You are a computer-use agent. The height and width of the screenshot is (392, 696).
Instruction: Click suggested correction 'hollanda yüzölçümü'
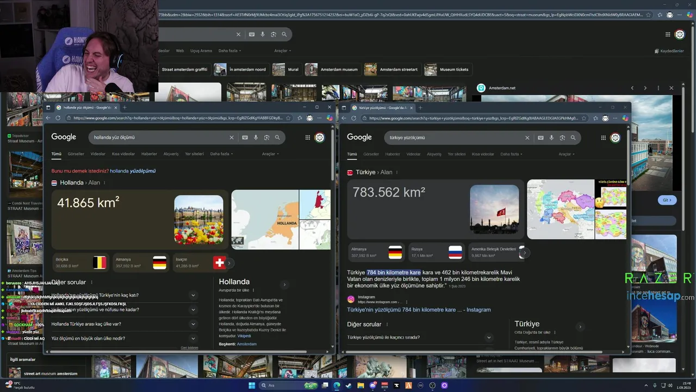point(133,171)
